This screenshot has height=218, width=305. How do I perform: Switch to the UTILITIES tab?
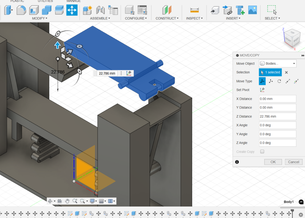[x=45, y=1]
